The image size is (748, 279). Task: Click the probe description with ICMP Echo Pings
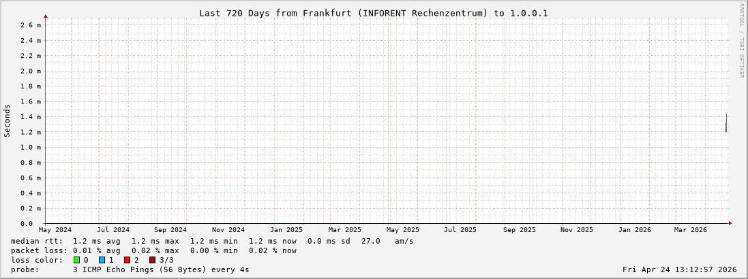161,269
